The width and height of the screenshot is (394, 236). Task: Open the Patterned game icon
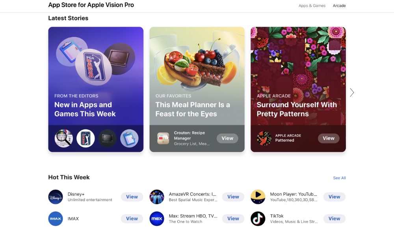(264, 138)
